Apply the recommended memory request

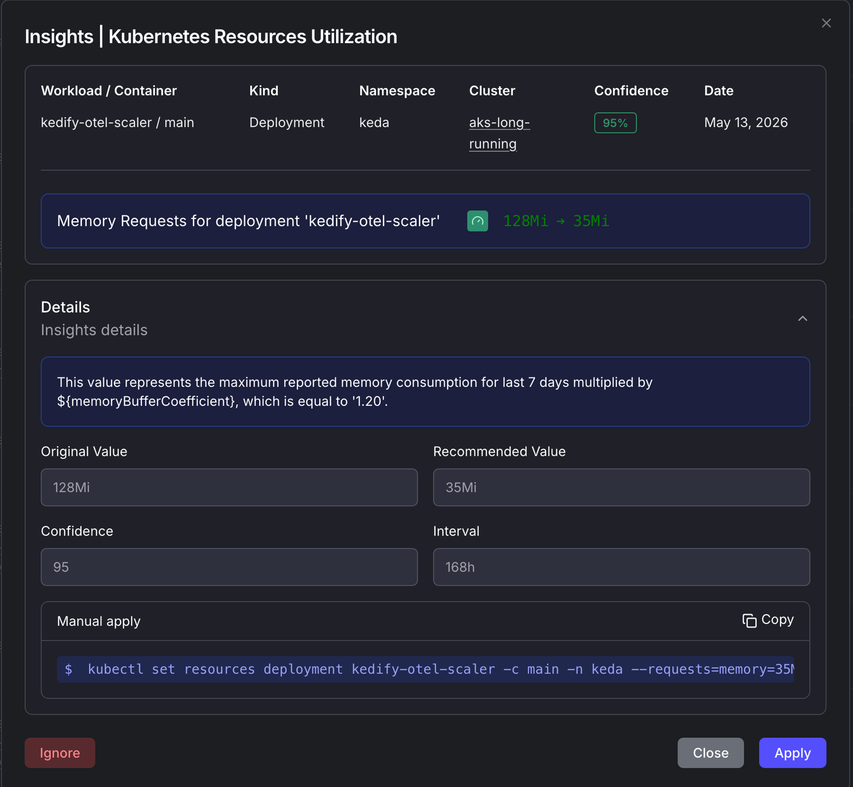pos(793,753)
